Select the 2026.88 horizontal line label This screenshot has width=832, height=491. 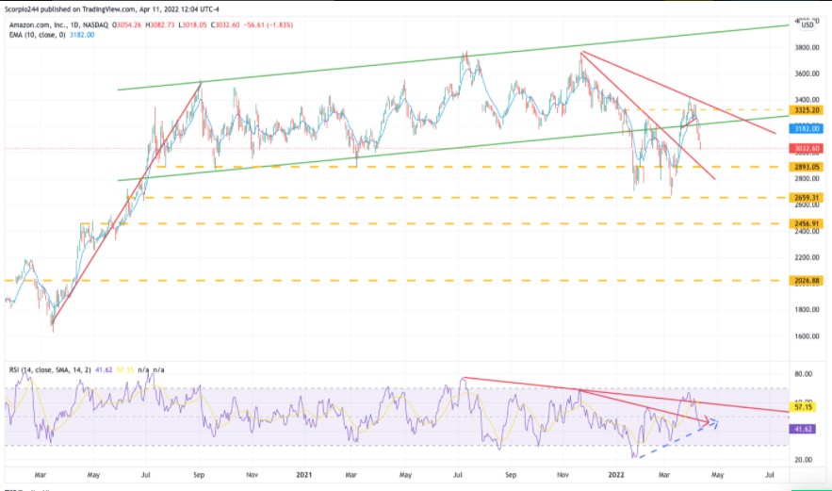(x=806, y=281)
